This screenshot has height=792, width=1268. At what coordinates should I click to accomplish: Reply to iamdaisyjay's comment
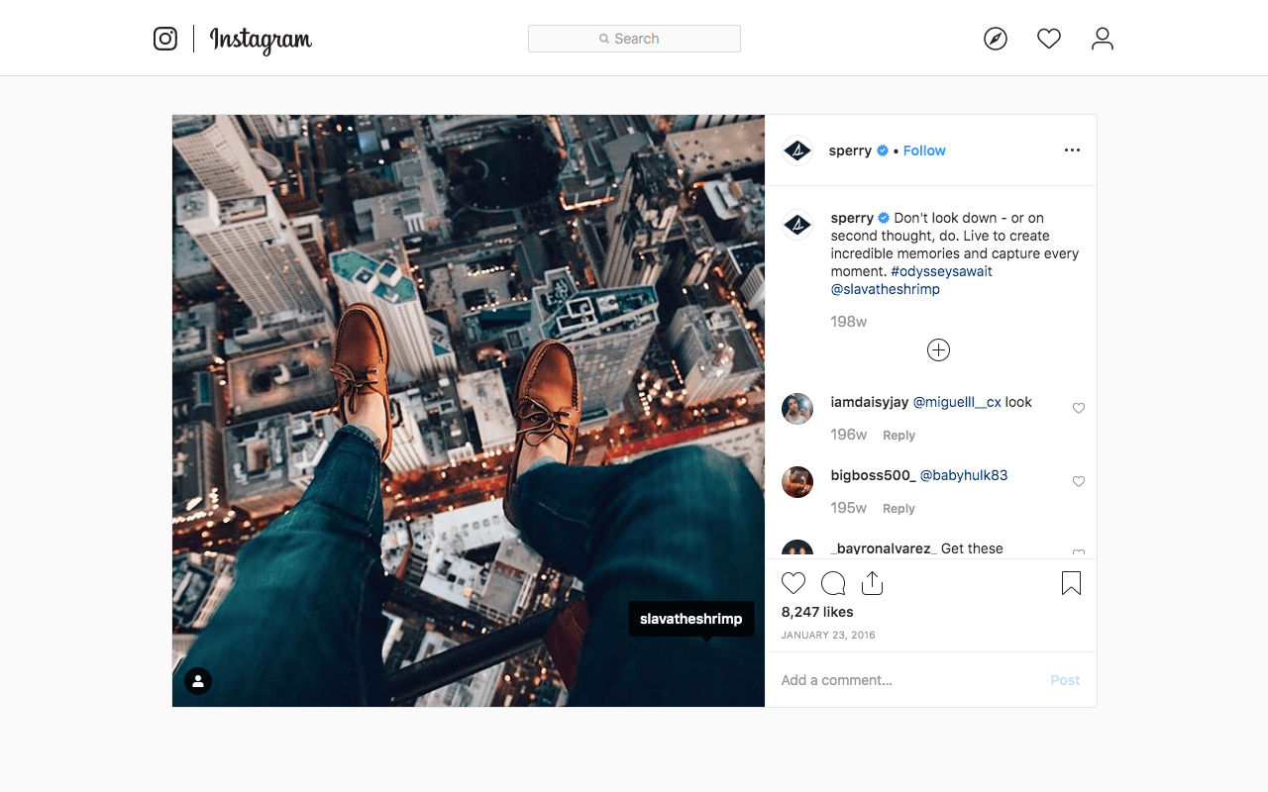[x=899, y=436]
